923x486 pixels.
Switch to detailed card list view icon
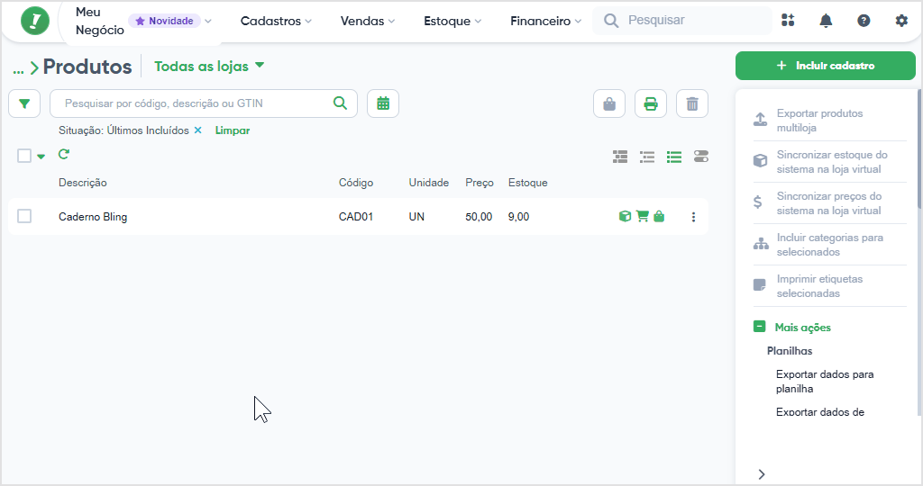620,157
